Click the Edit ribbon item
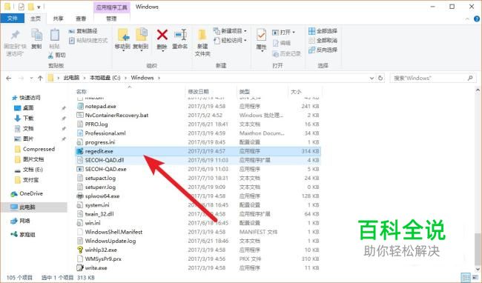This screenshot has height=283, width=482. point(282,43)
